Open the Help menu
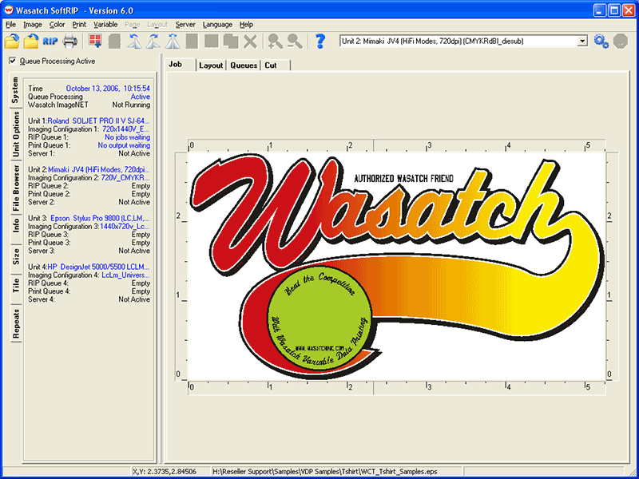Screen dimensions: 639x479 click(246, 25)
